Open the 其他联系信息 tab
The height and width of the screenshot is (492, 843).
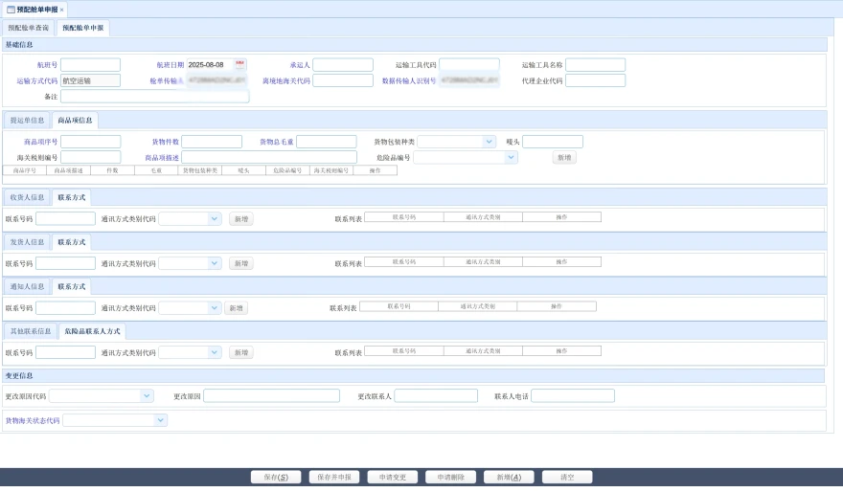(30, 331)
